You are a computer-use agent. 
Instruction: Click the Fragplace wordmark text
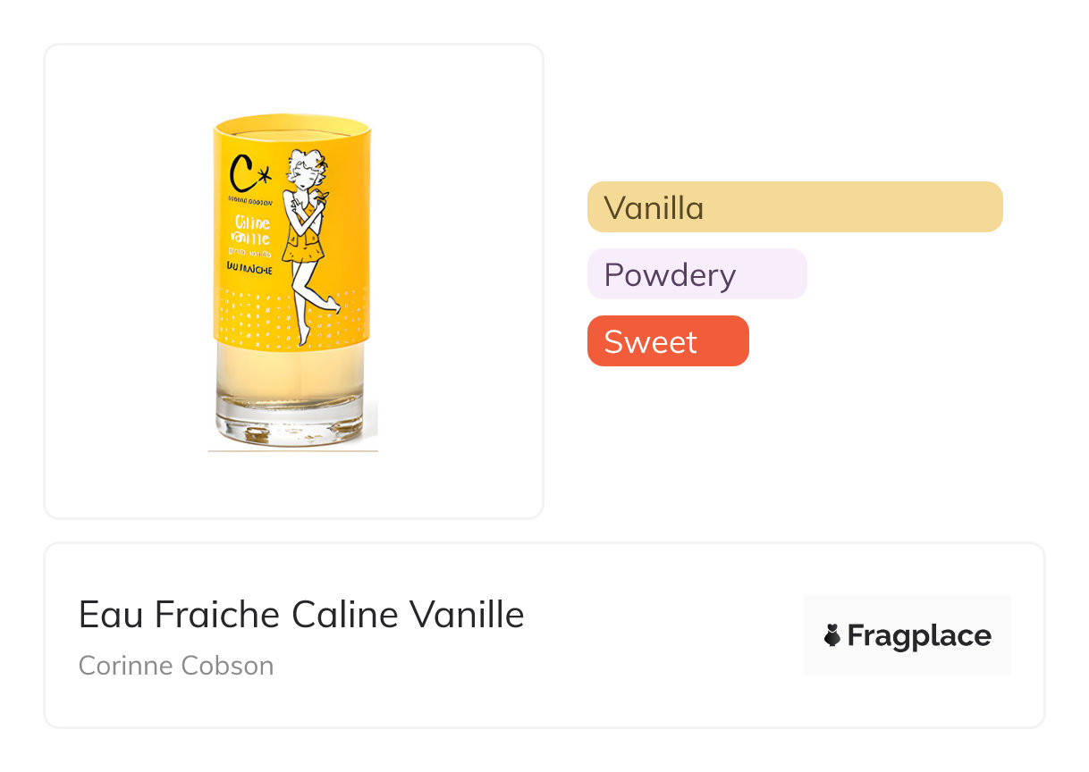click(x=919, y=635)
